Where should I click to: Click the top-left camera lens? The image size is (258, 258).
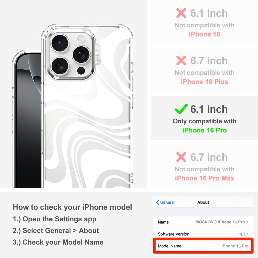[60, 43]
